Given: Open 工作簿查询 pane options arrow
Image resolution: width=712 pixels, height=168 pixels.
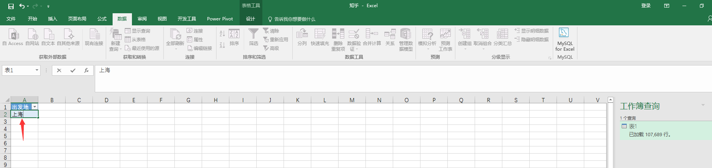Looking at the screenshot, I should point(703,105).
